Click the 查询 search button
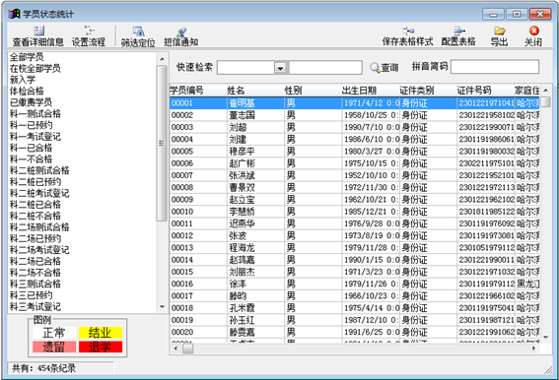The width and height of the screenshot is (559, 380). 384,67
